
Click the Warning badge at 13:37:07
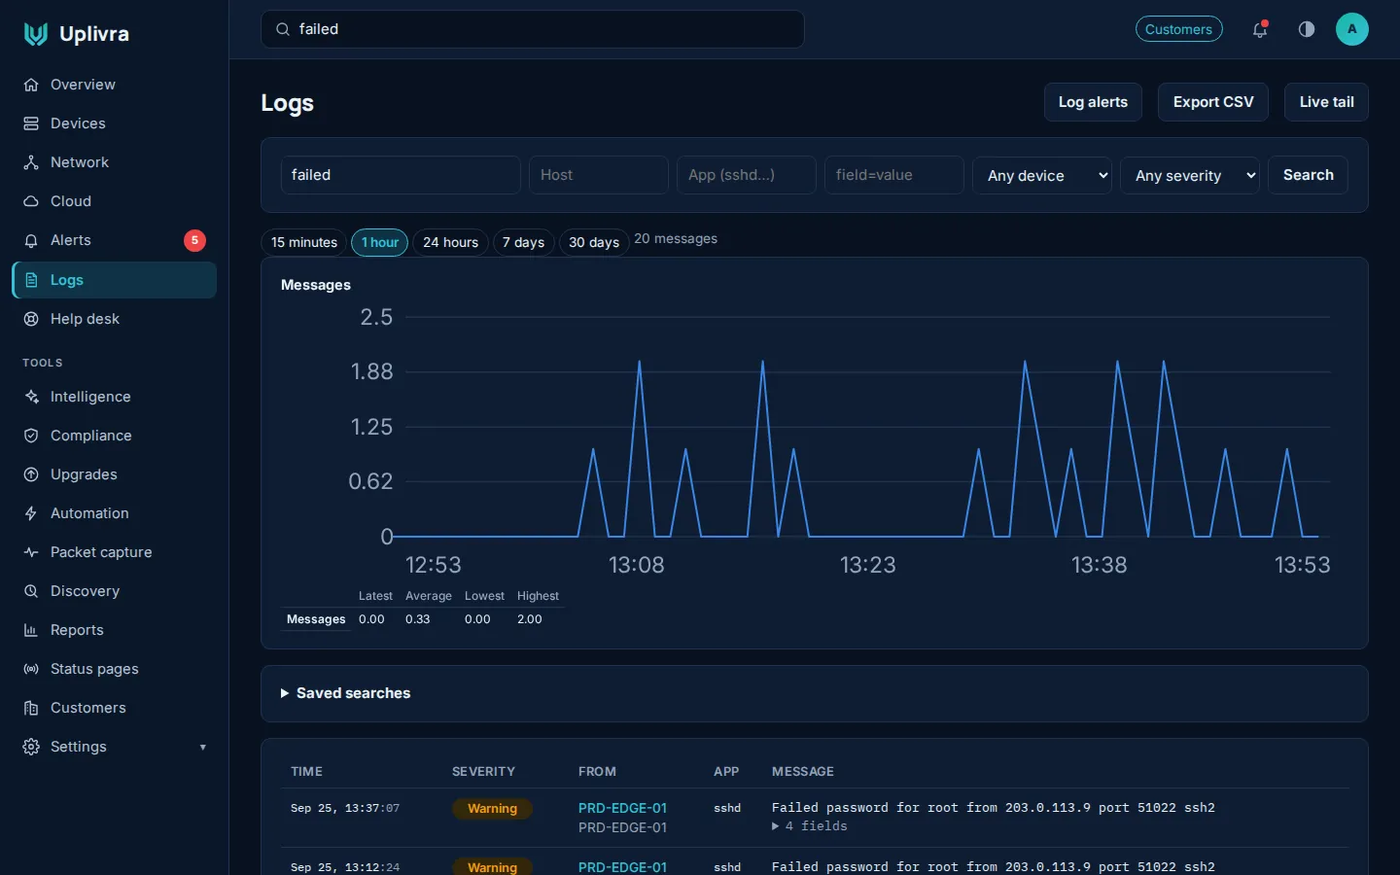click(492, 809)
